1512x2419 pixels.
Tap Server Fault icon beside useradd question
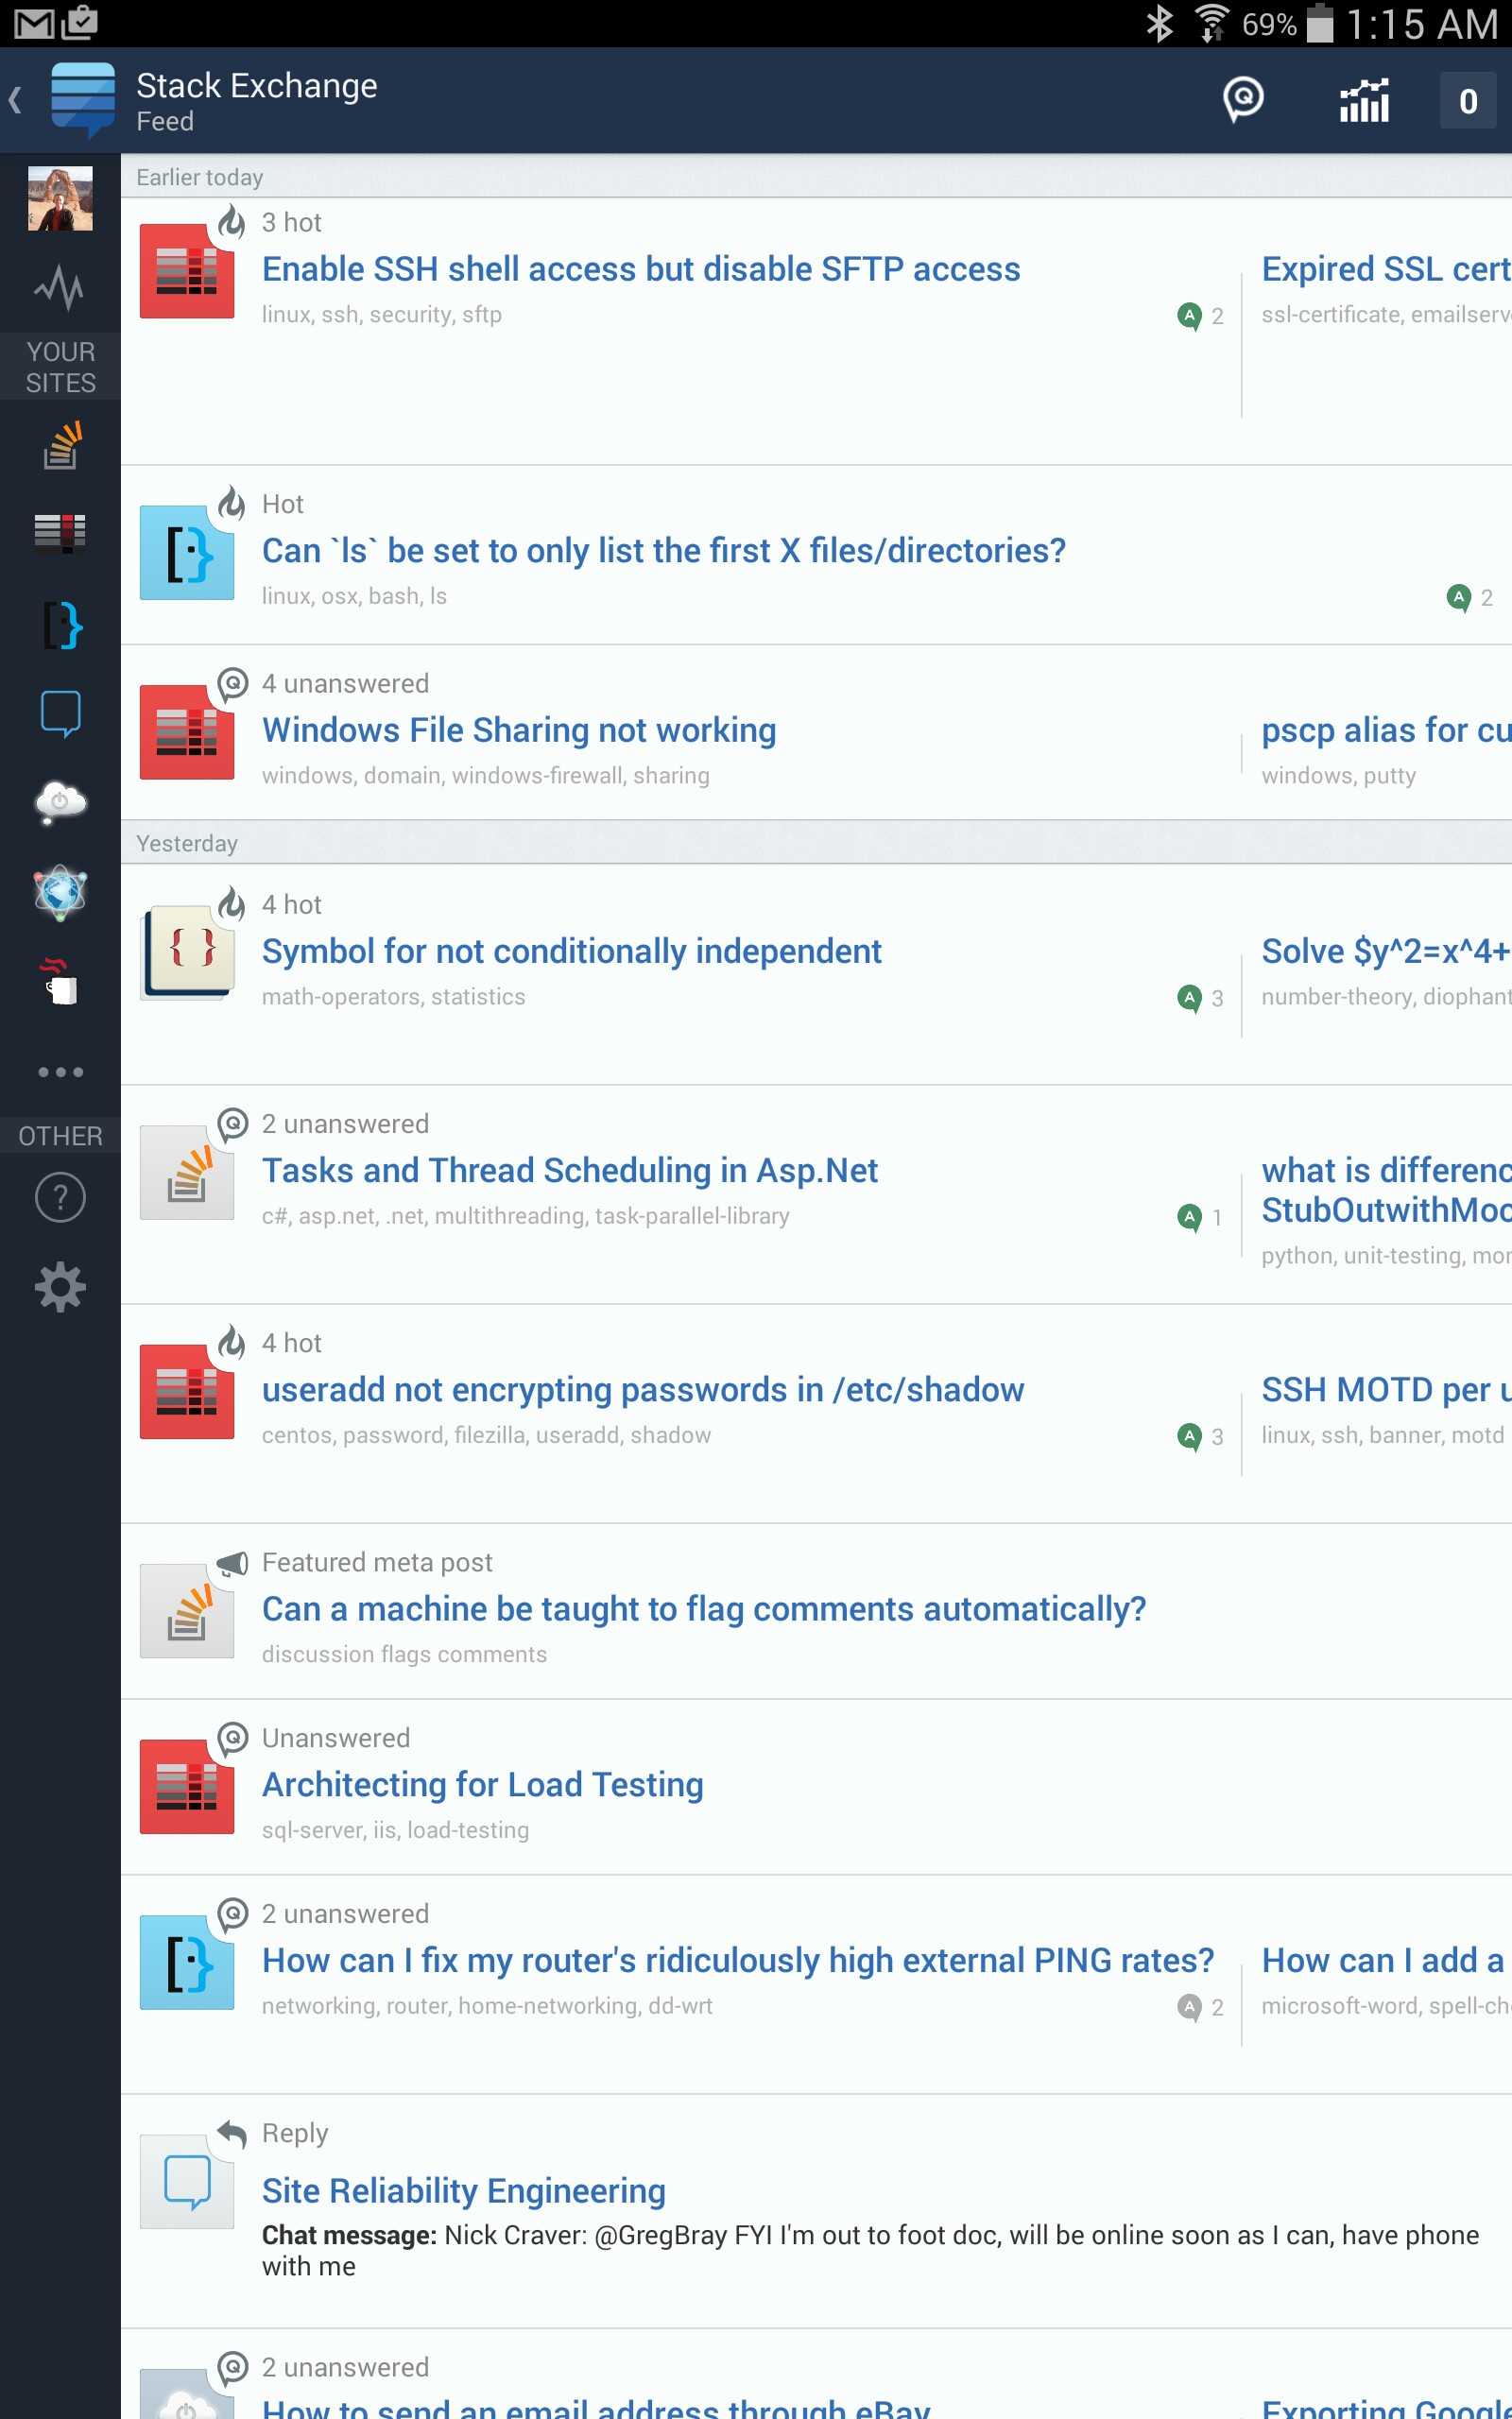tap(187, 1393)
